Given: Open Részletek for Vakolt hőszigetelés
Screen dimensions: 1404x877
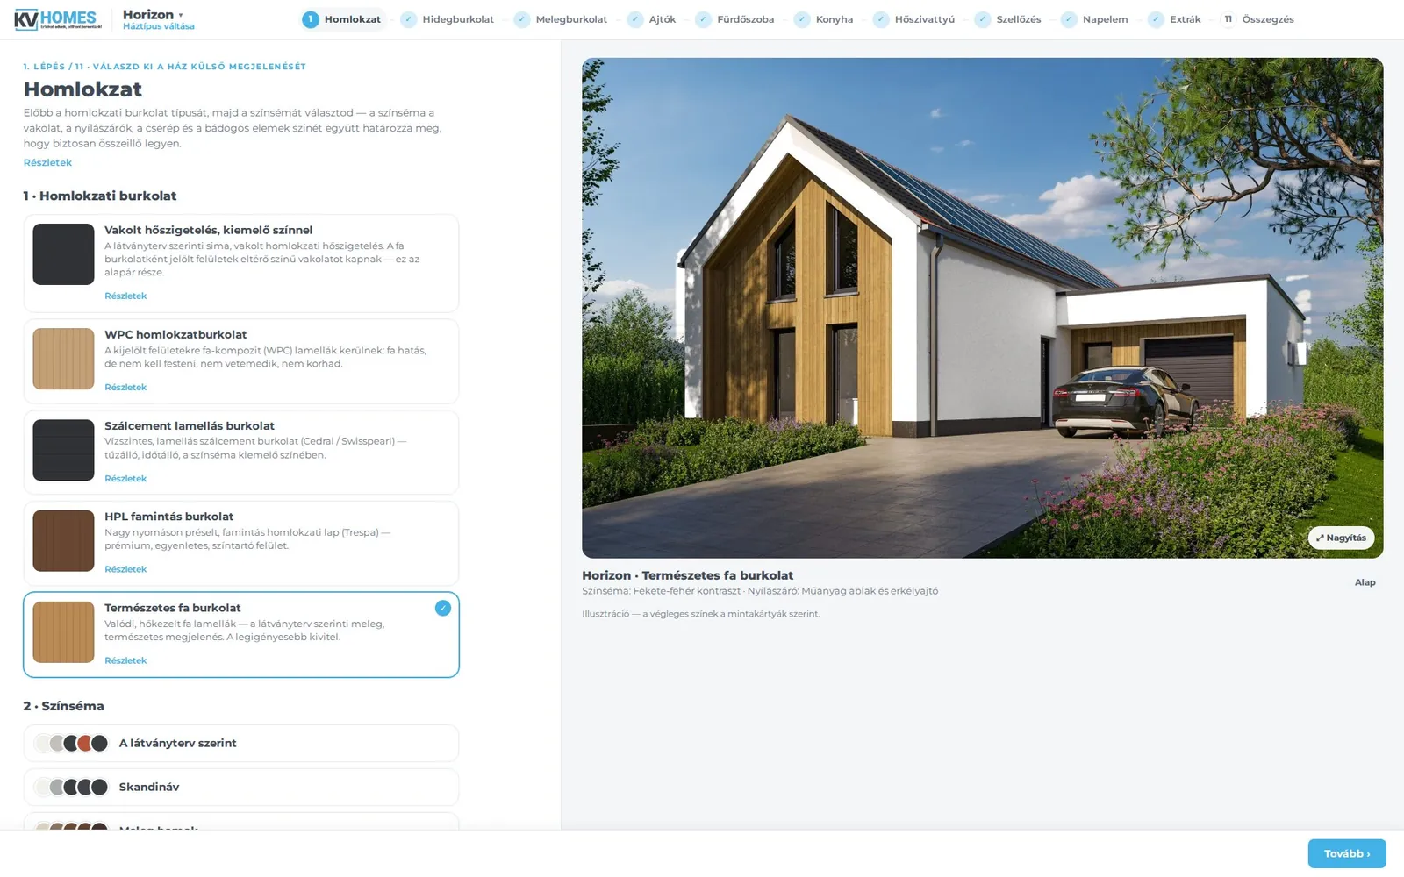Looking at the screenshot, I should pyautogui.click(x=125, y=296).
